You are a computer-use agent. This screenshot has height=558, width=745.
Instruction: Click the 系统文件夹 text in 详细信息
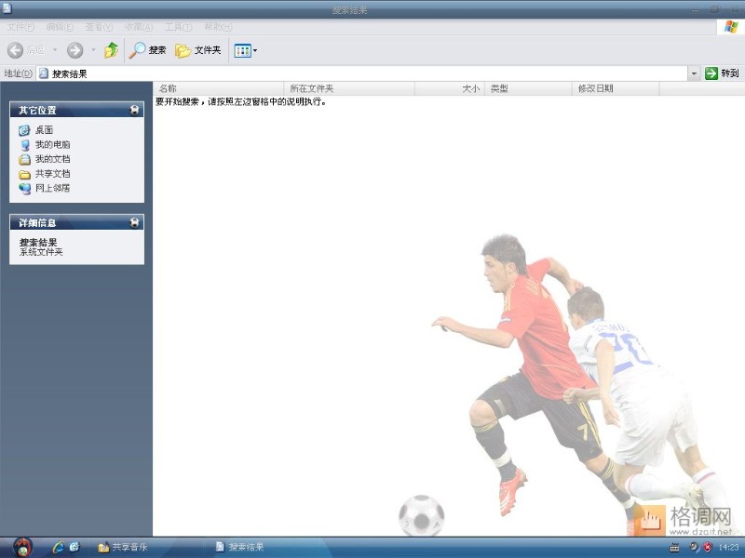tap(41, 252)
